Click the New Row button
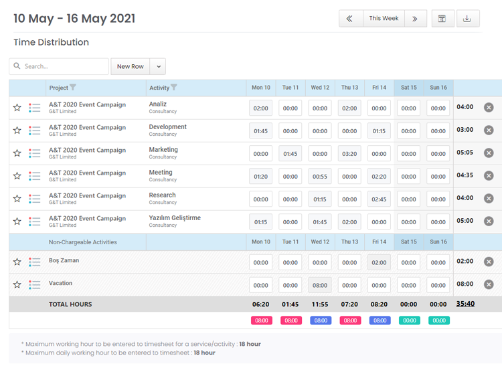This screenshot has width=502, height=370. pos(130,66)
